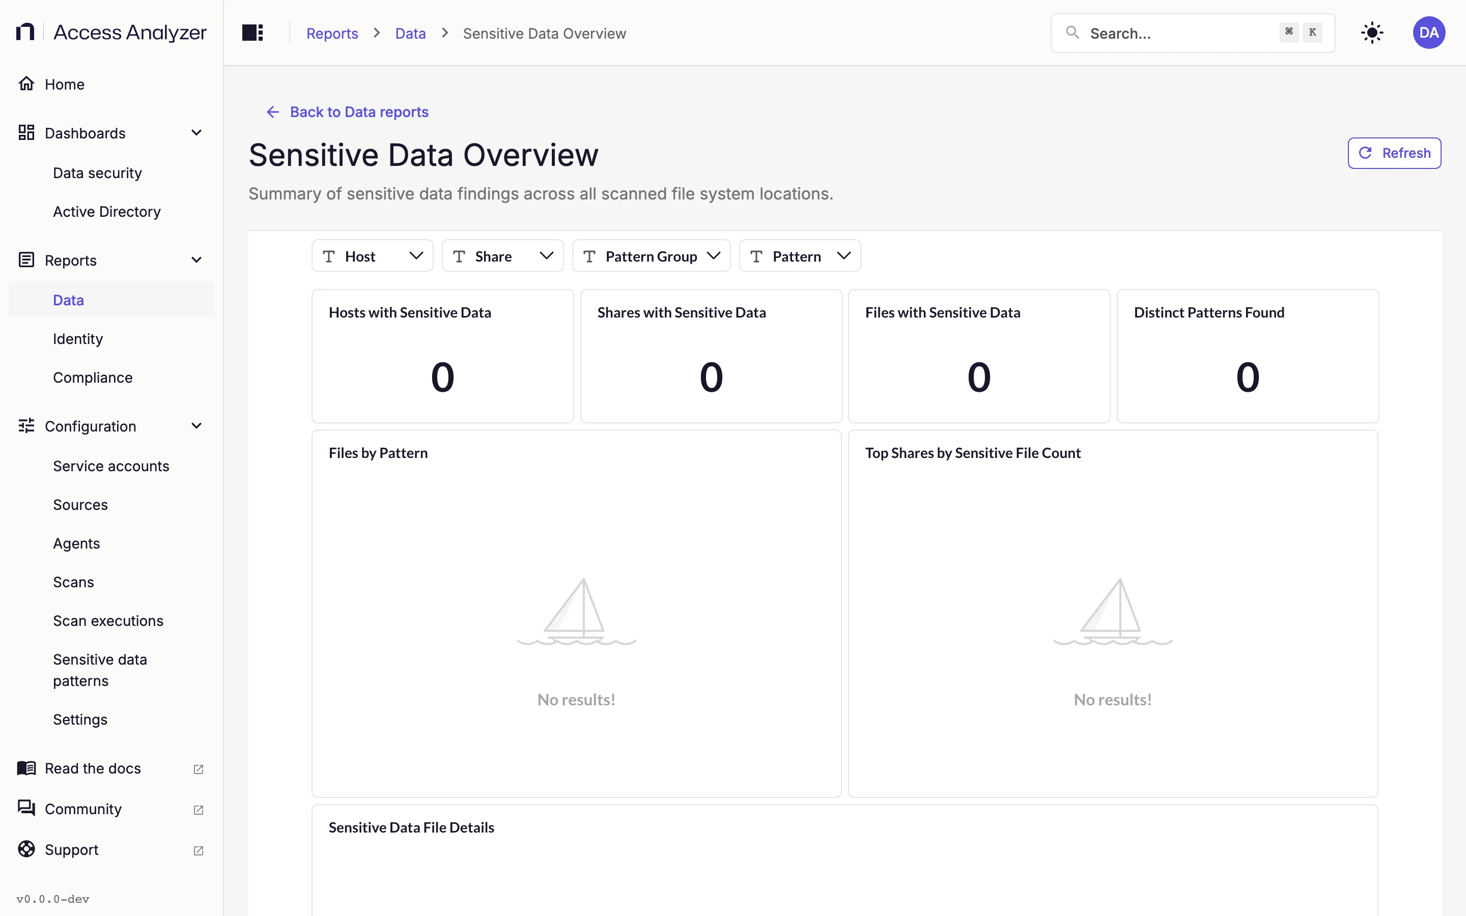Click the Reports document icon
Viewport: 1466px width, 916px height.
pyautogui.click(x=26, y=260)
